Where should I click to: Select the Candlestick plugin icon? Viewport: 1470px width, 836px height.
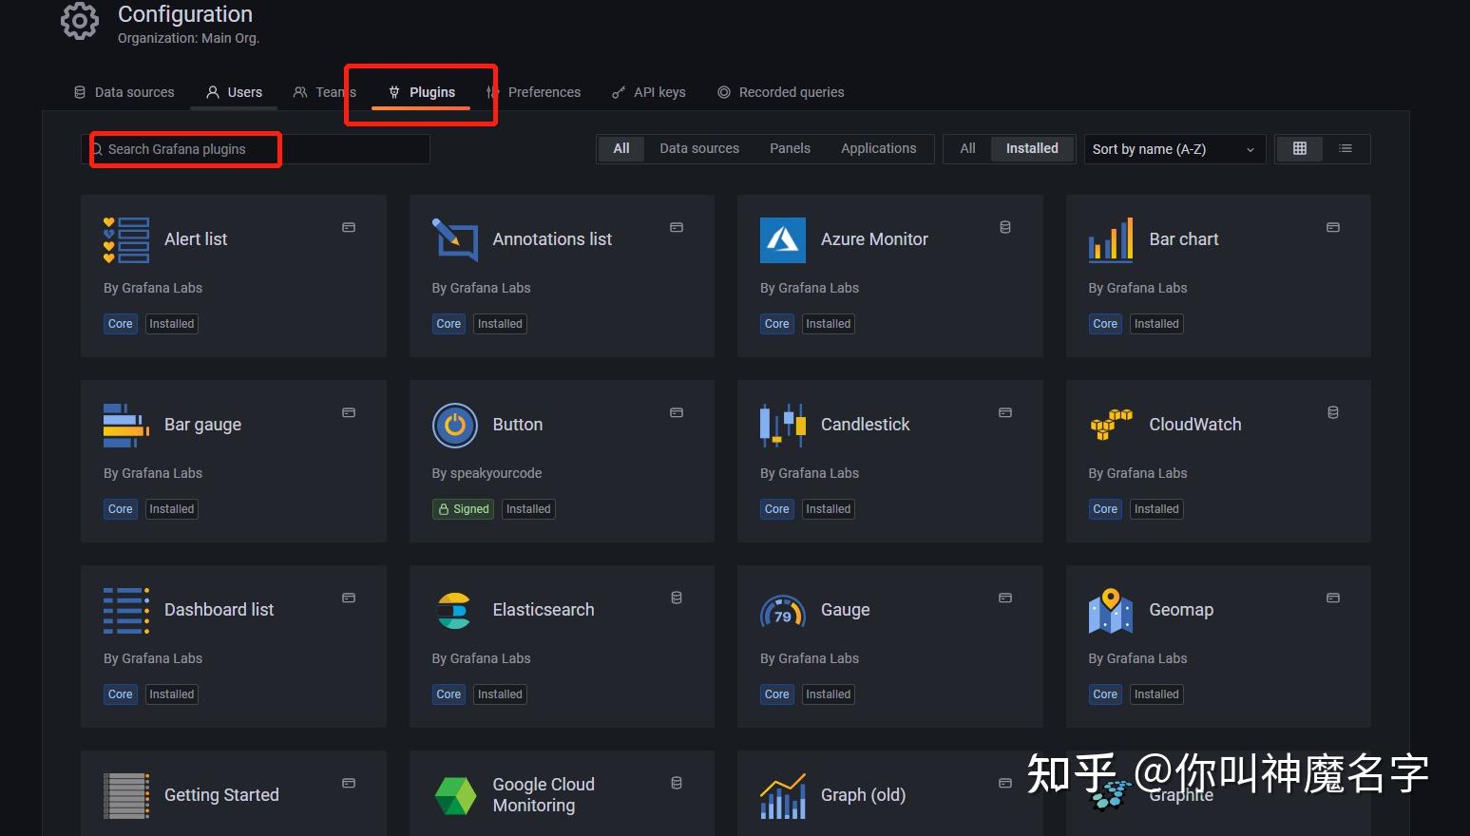click(x=781, y=425)
